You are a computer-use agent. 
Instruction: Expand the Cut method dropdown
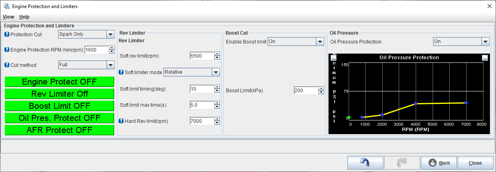point(86,65)
